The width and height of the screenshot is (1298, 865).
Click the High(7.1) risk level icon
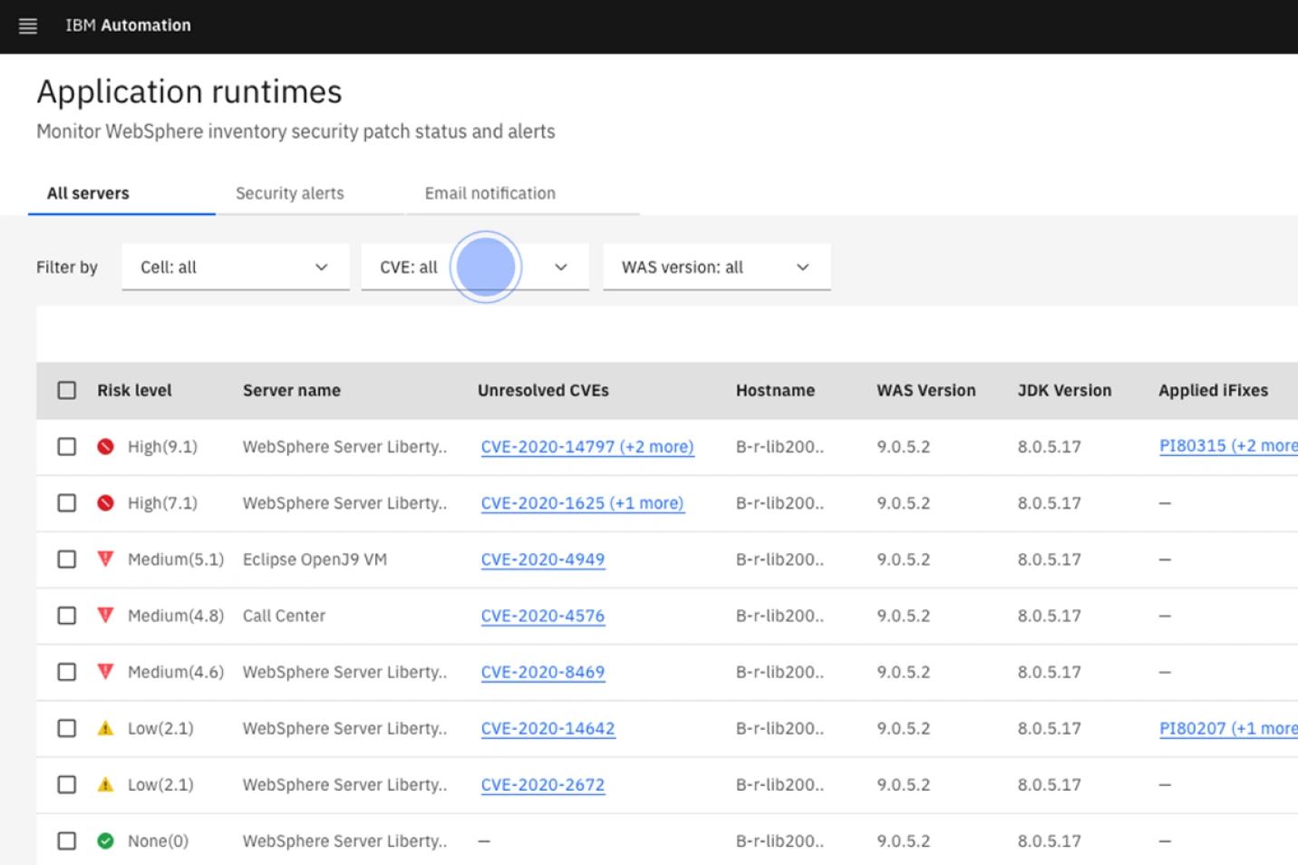[106, 502]
